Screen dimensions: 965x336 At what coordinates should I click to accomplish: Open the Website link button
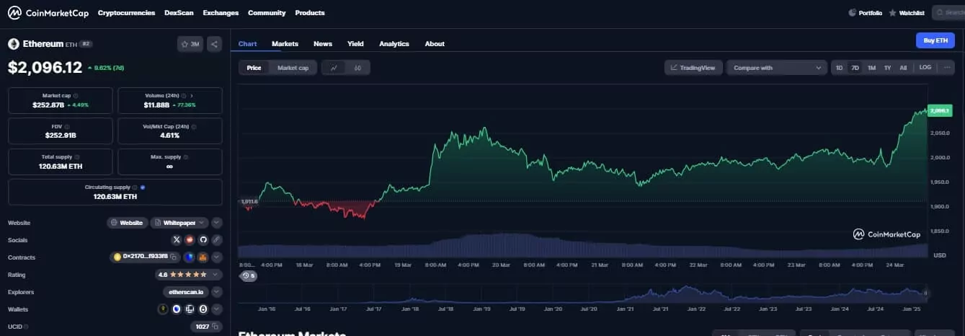(128, 223)
